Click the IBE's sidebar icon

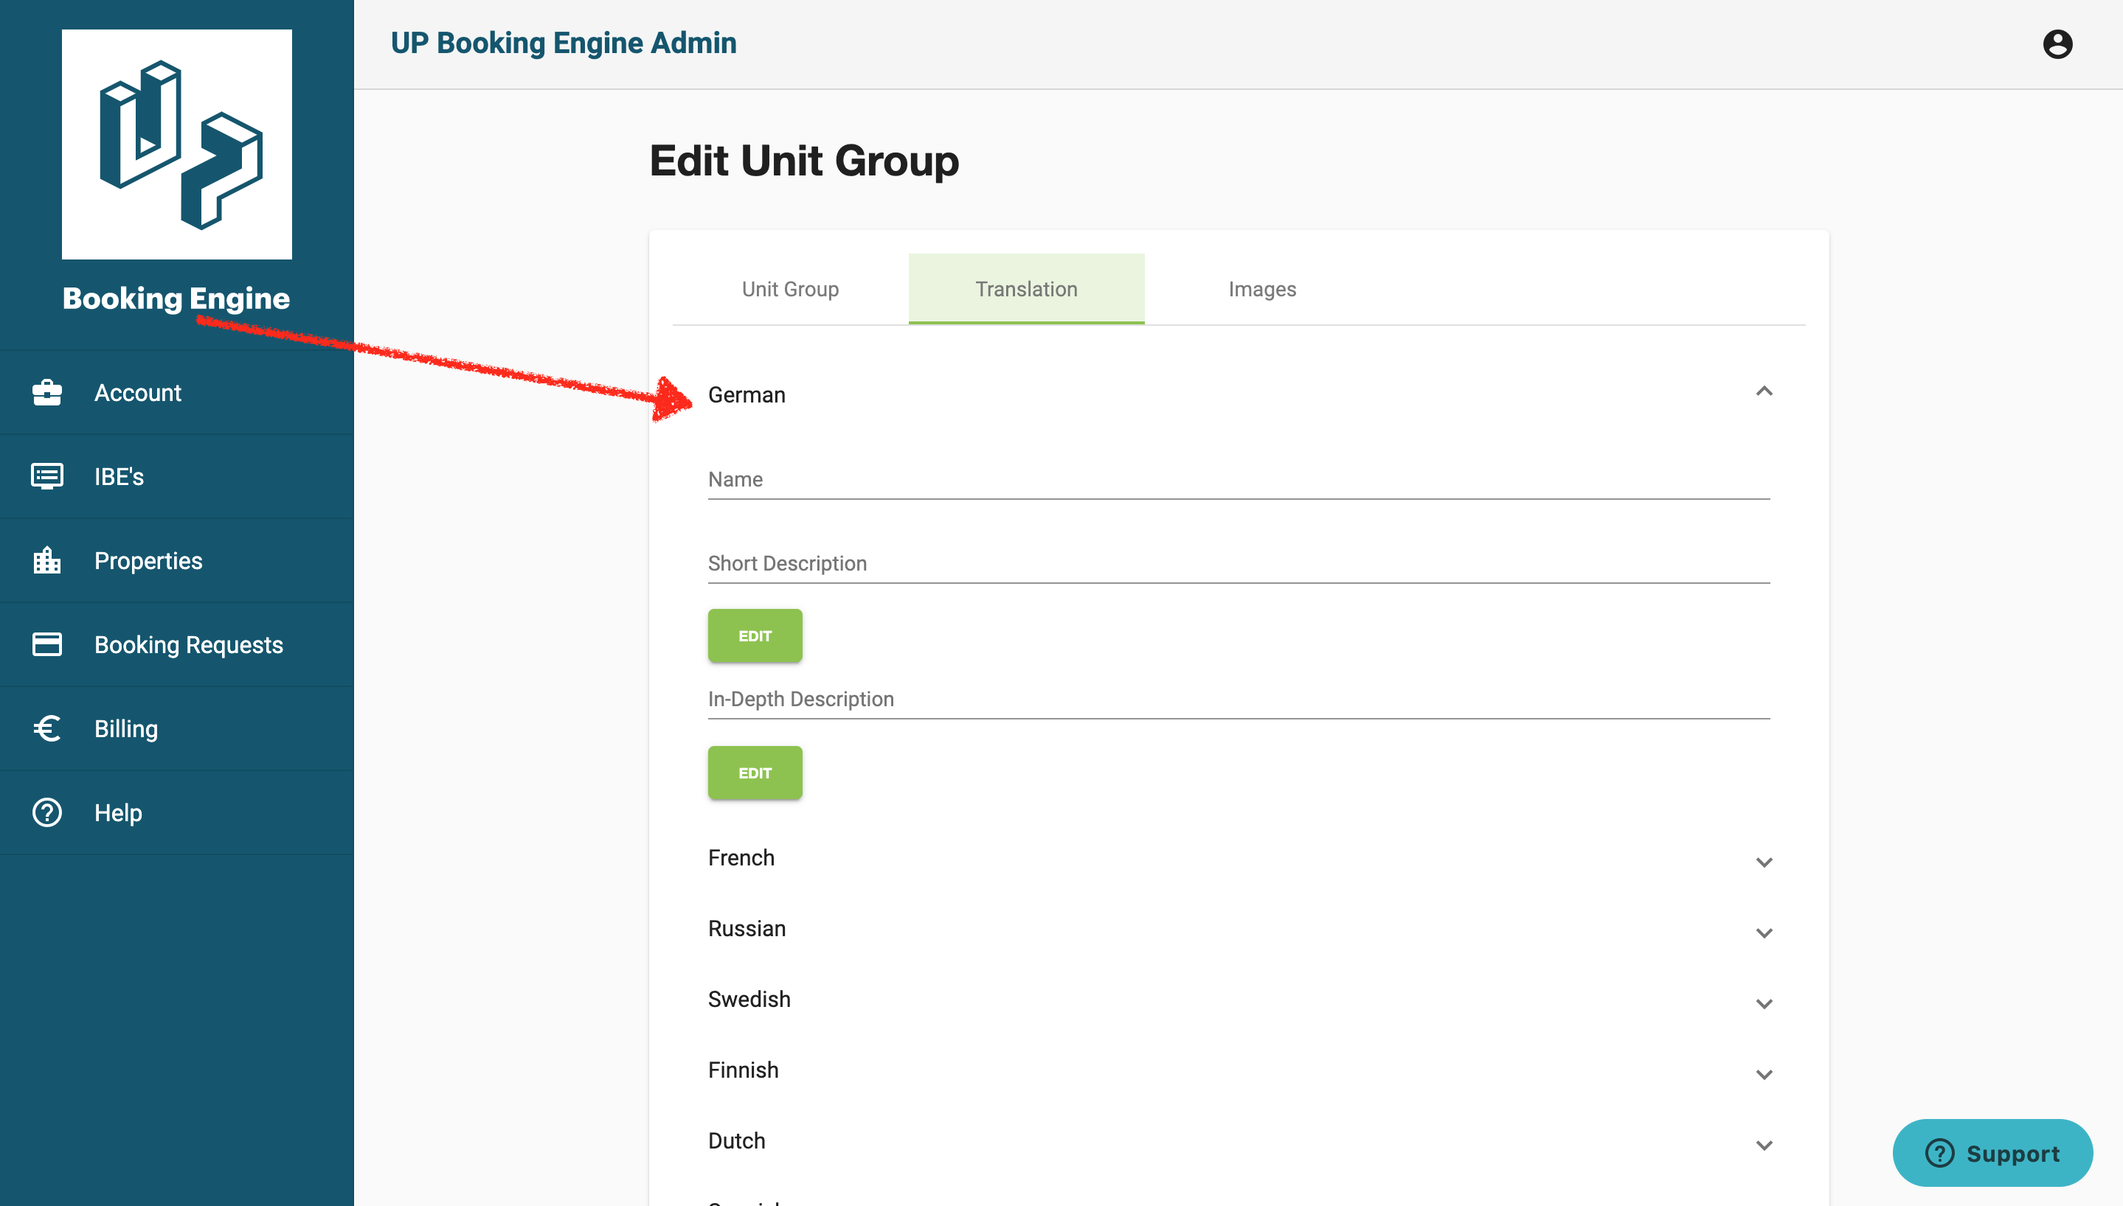pos(47,475)
